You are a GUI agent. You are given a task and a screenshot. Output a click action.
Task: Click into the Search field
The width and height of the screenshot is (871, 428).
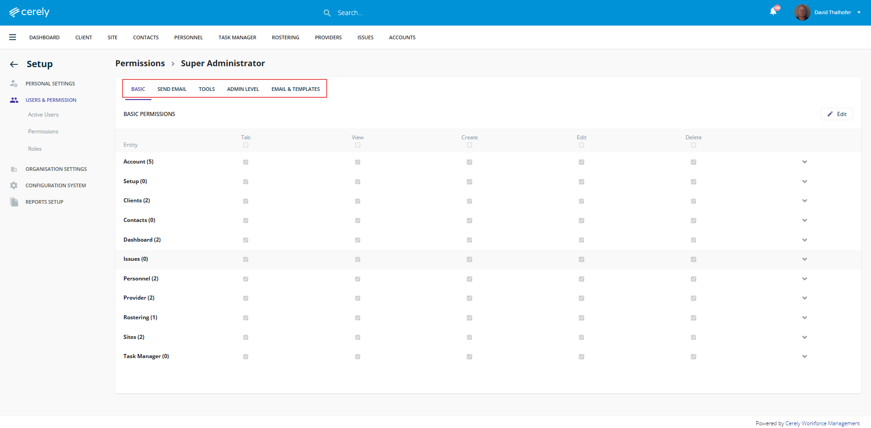[x=389, y=13]
